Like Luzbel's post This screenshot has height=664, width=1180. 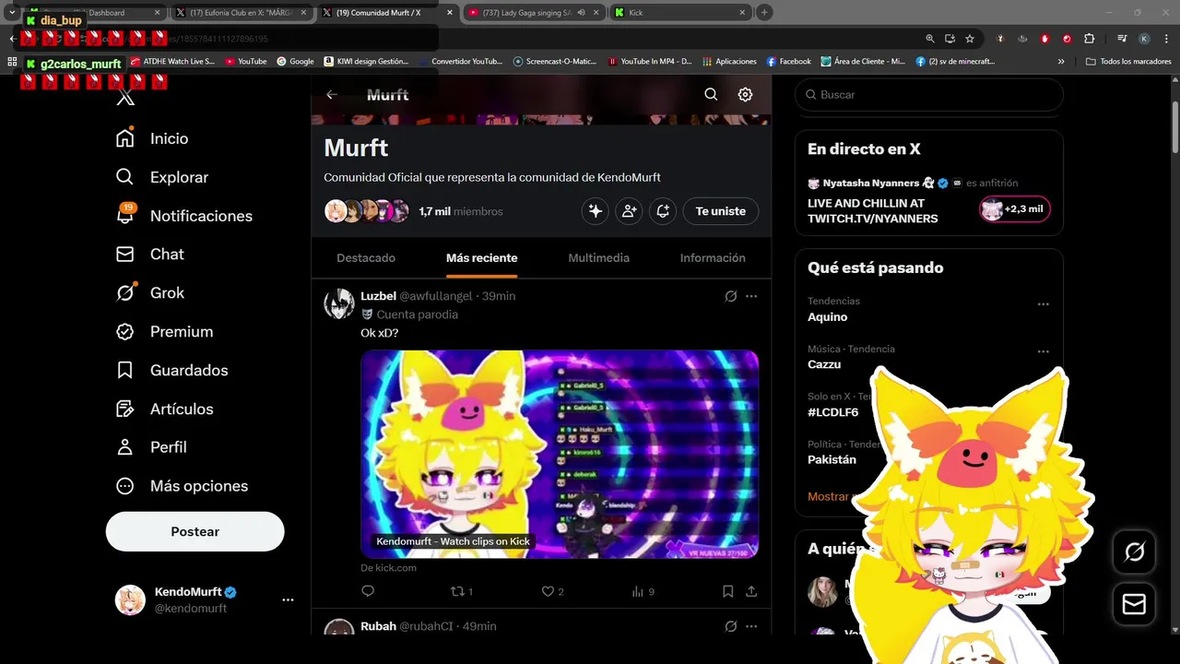(552, 591)
